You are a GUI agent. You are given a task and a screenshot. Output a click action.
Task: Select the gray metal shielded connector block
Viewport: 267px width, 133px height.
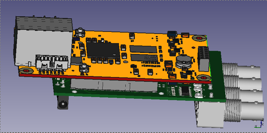coord(43,41)
